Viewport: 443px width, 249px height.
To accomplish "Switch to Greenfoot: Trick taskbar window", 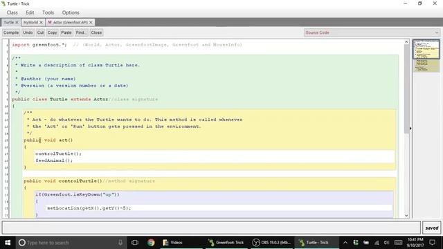I will [227, 243].
